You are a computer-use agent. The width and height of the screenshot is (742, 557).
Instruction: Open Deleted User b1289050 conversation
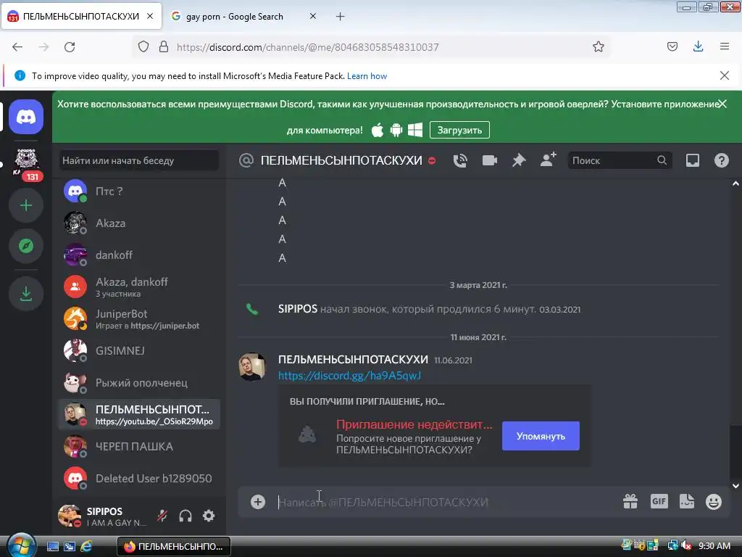pyautogui.click(x=139, y=479)
